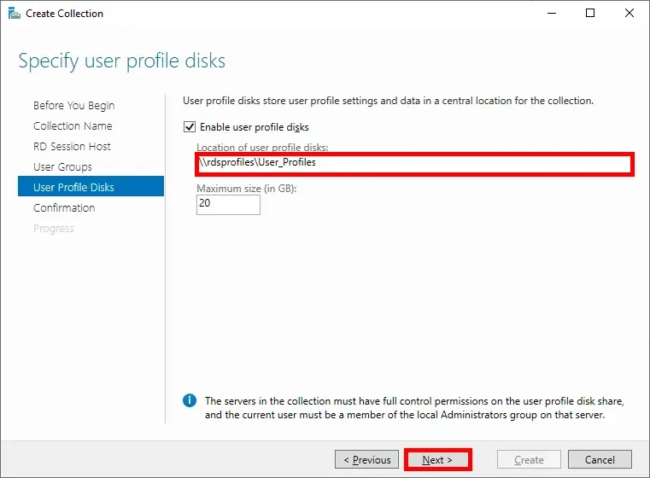650x478 pixels.
Task: Go to Before You Begin step
Action: [x=73, y=106]
